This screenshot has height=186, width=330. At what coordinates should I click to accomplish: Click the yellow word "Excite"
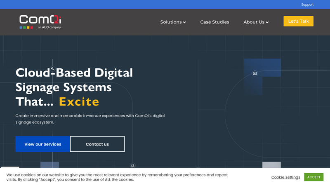coord(79,102)
